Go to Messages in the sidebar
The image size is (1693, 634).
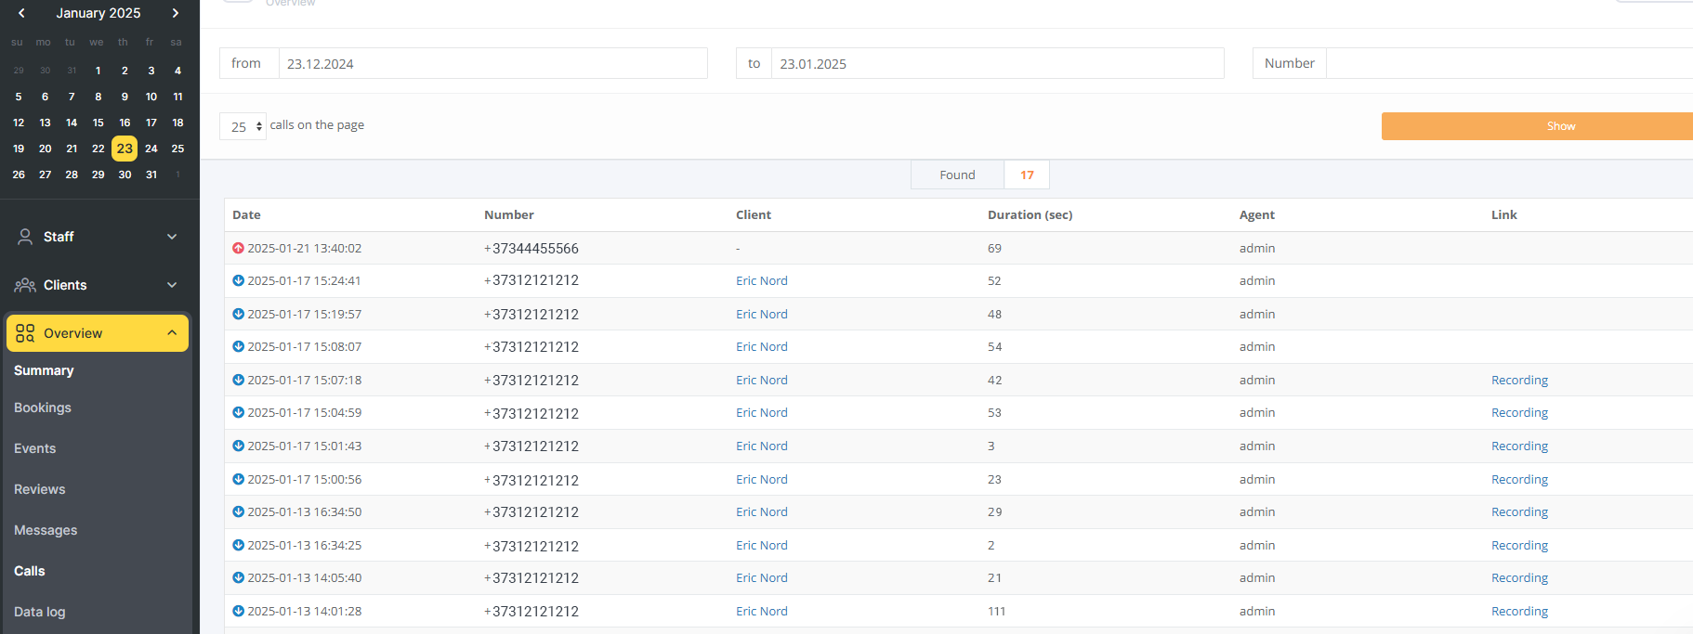click(x=46, y=530)
